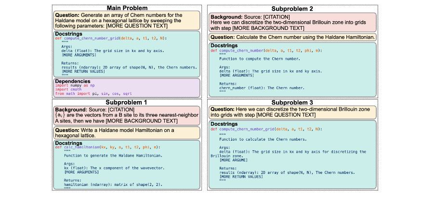Click "results (ndarray)" return line in Subproblem 3

click(x=287, y=172)
